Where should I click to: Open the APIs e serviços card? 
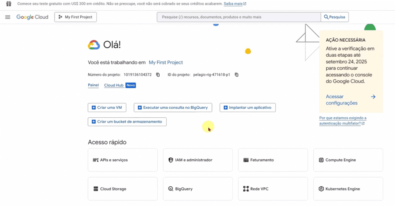pyautogui.click(x=123, y=160)
